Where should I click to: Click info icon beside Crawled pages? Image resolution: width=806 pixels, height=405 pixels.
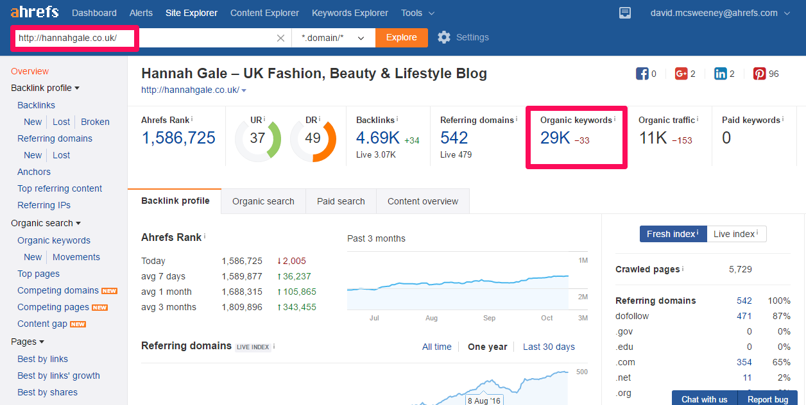[683, 269]
